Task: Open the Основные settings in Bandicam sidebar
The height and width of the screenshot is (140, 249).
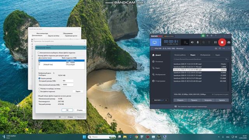Action: pyautogui.click(x=158, y=61)
